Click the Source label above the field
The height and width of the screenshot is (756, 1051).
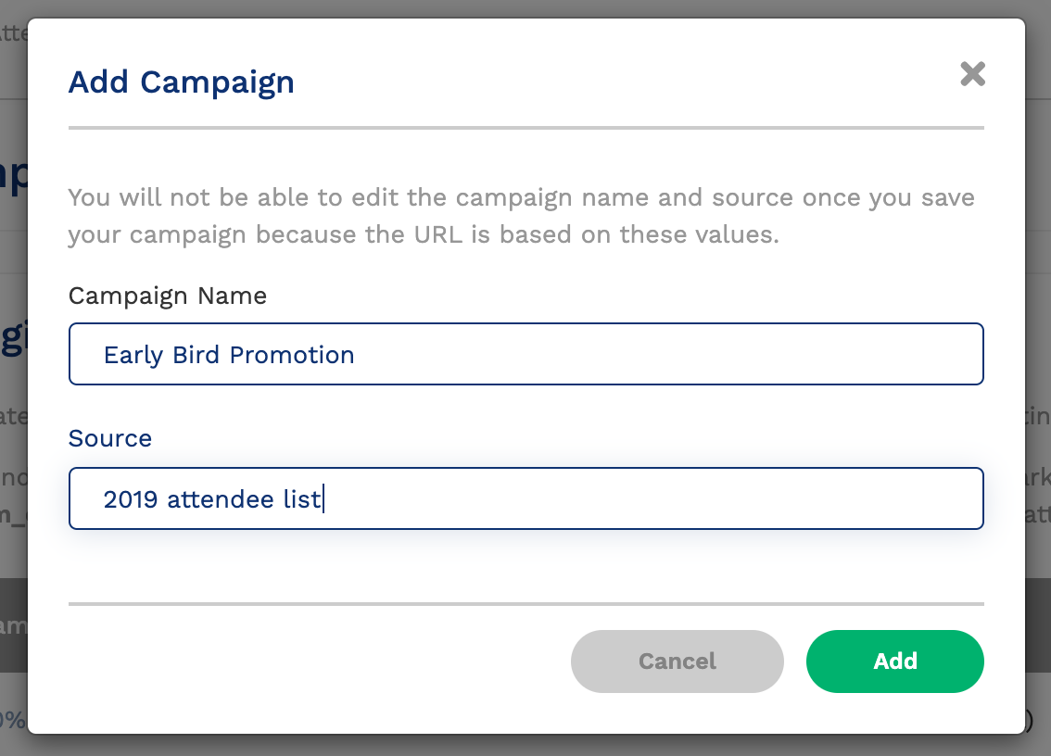(x=109, y=438)
